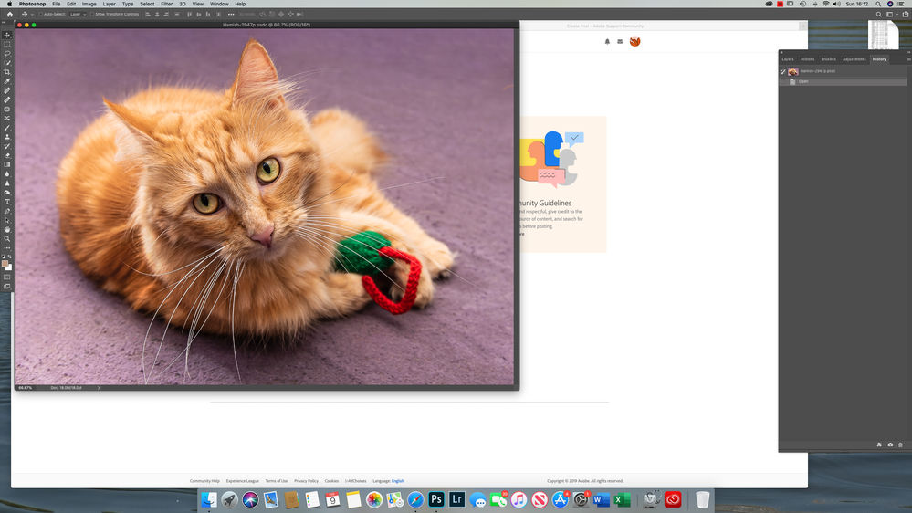
Task: Toggle history brush source for Open state
Action: (x=783, y=82)
